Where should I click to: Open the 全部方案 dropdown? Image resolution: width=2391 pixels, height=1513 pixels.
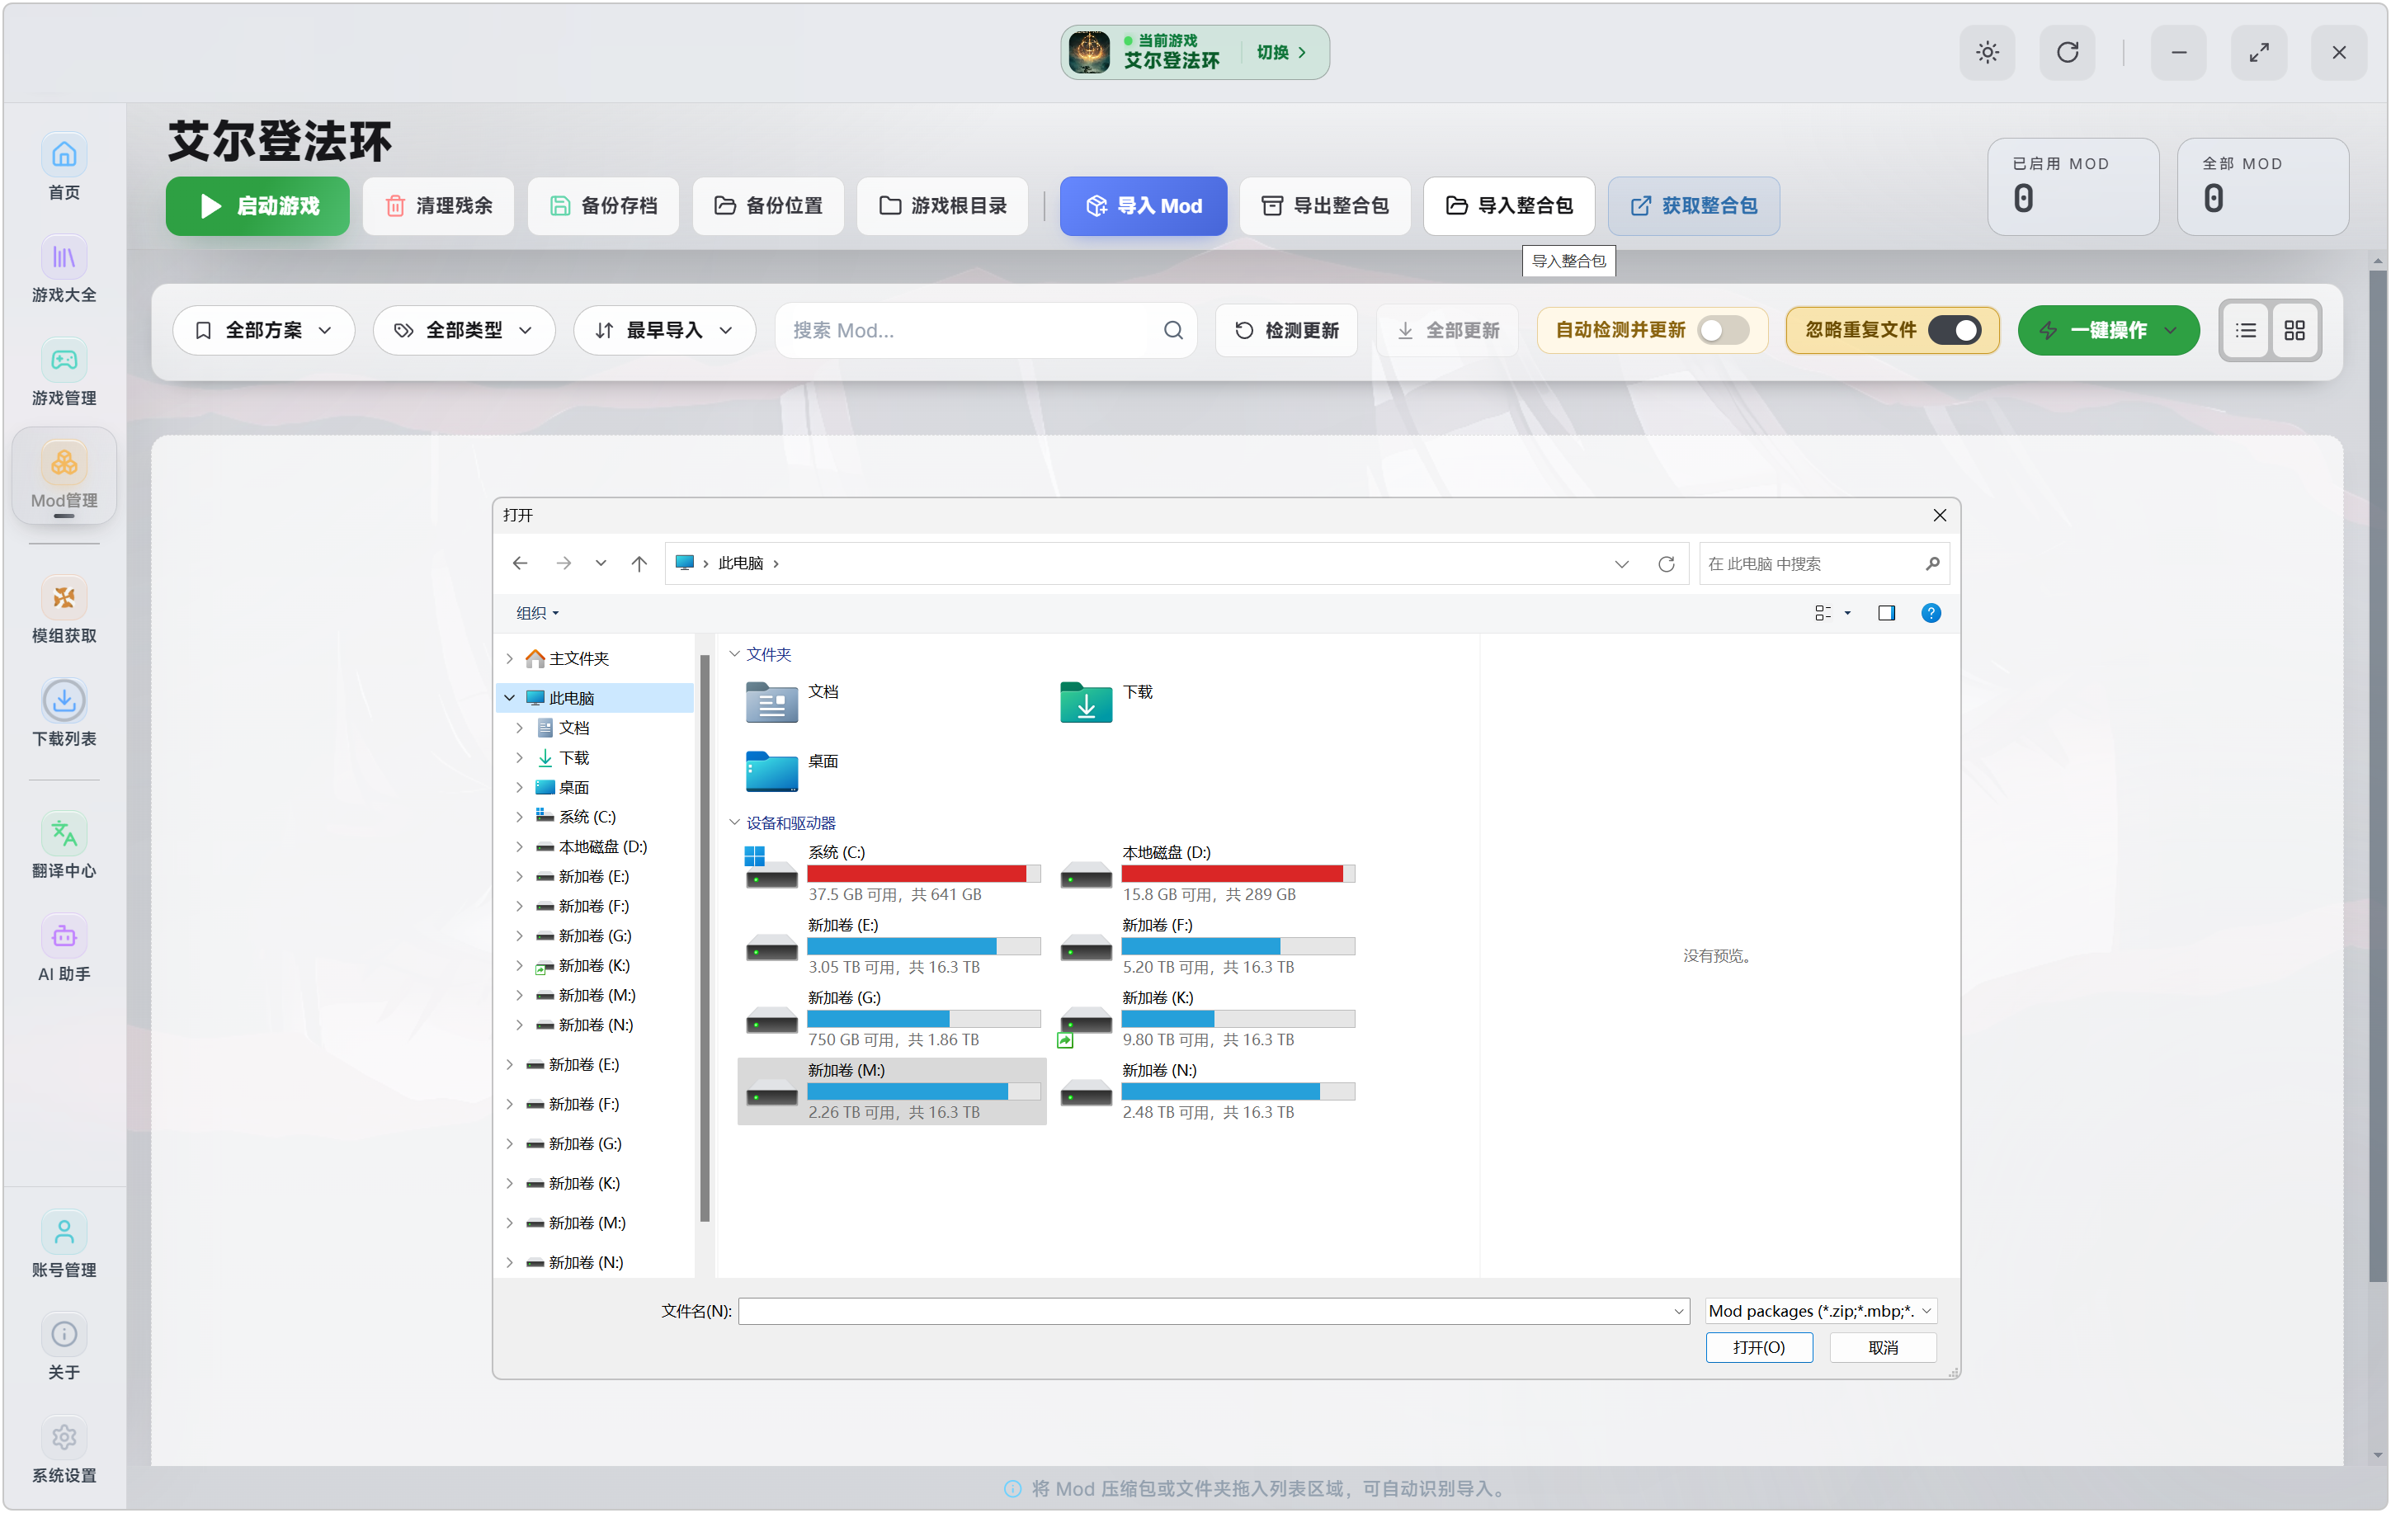click(x=264, y=331)
